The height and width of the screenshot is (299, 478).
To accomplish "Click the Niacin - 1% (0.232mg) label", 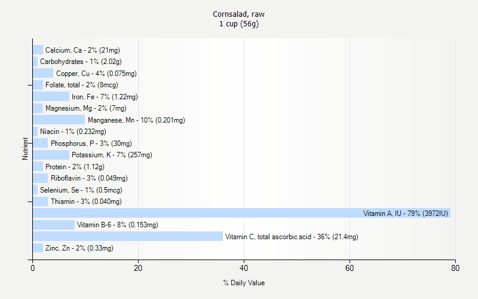I will tap(73, 132).
